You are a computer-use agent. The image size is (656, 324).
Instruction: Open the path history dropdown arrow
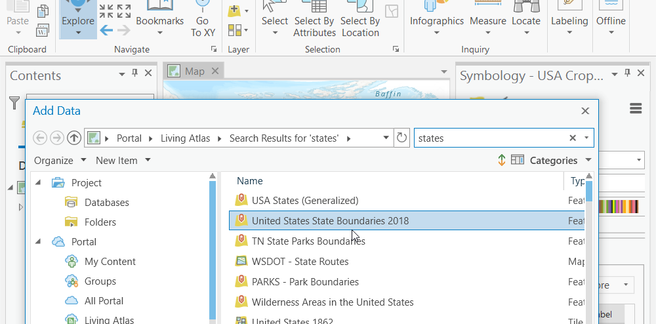pos(386,138)
